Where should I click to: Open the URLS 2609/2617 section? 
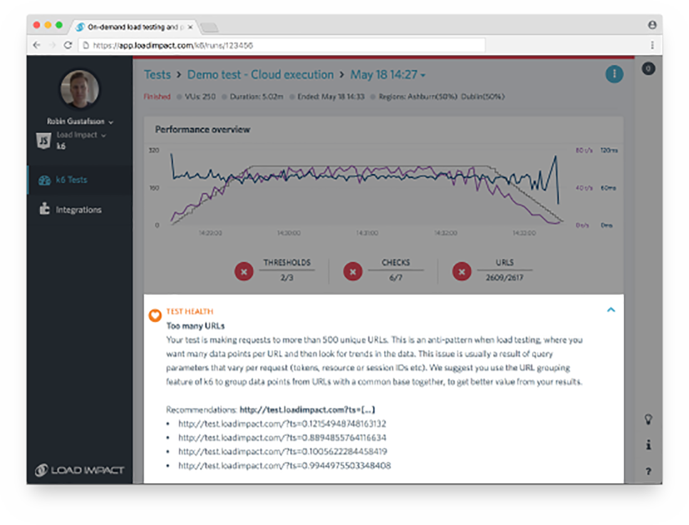pos(504,270)
